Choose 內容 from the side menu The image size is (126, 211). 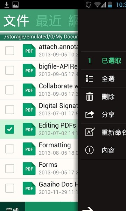(x=108, y=150)
